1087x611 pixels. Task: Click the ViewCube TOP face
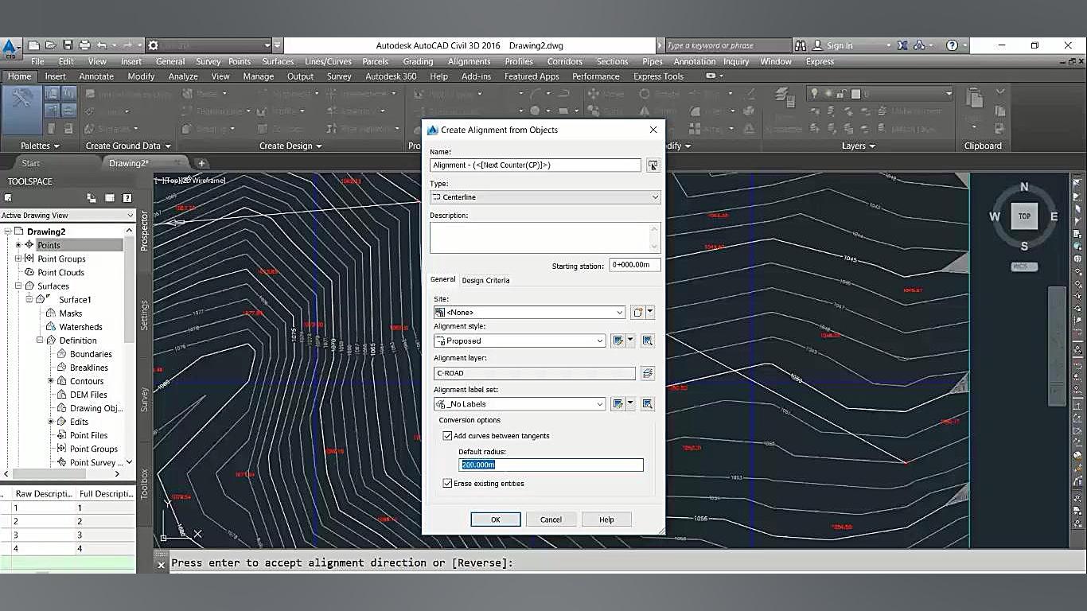(1024, 216)
